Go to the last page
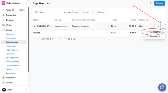Image resolution: width=168 pixels, height=93 pixels. (x=61, y=39)
